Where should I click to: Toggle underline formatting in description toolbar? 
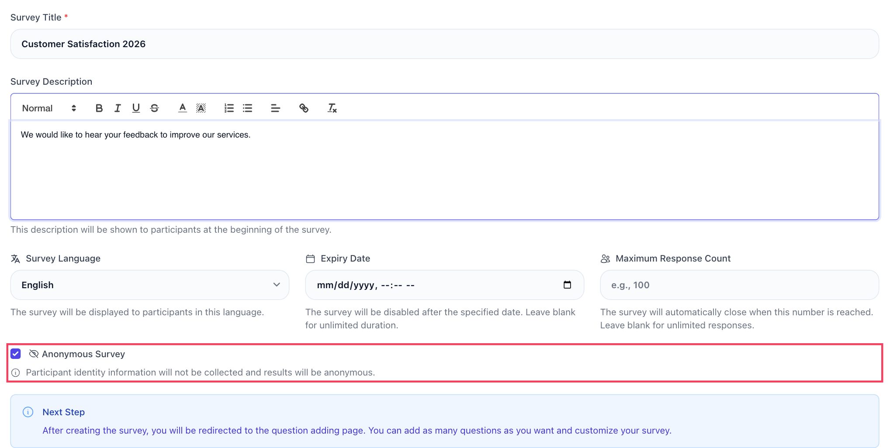(136, 108)
